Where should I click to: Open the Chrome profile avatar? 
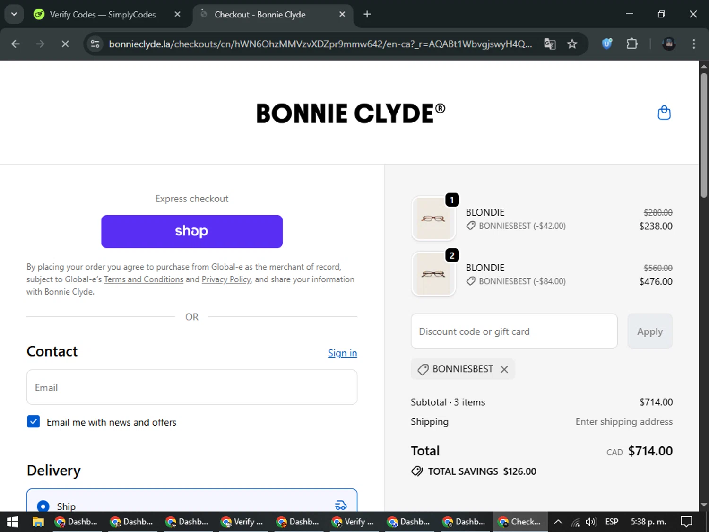669,44
